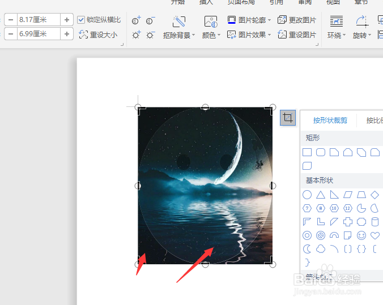Select the trapezoid crop shape
Viewport: 383px width, 305px height.
coord(361,195)
